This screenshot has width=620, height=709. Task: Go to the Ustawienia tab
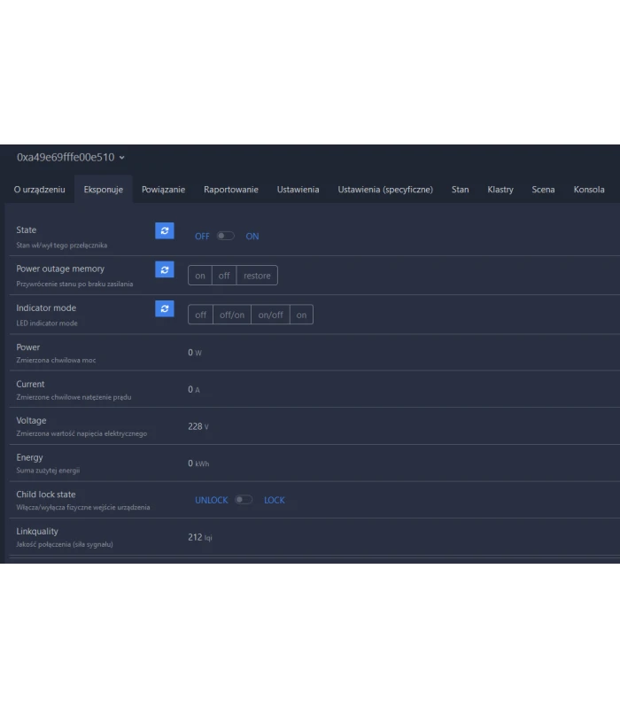(298, 190)
